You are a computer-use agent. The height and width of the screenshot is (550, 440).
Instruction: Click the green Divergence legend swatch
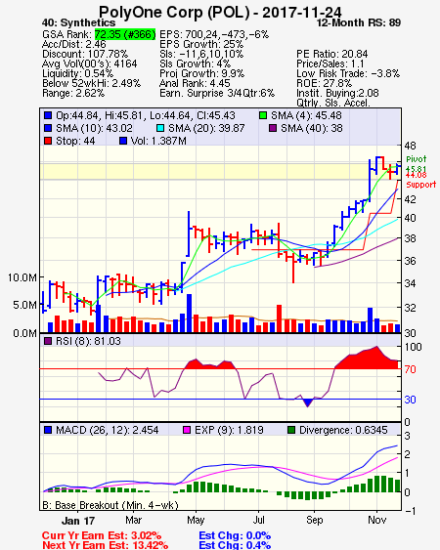(x=291, y=430)
